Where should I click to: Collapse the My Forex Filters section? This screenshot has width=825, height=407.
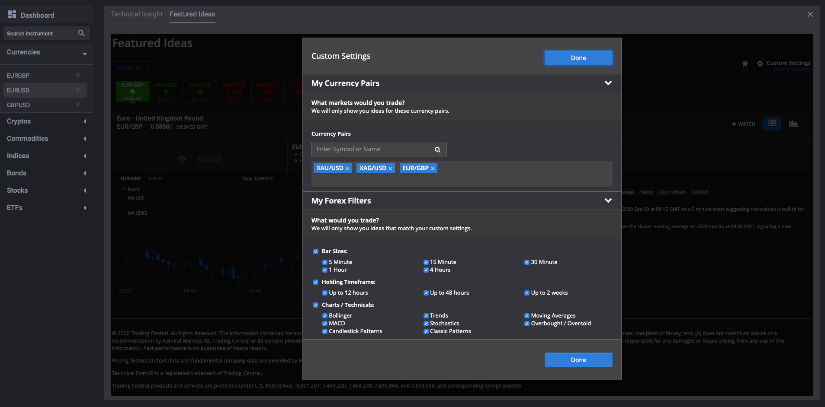pyautogui.click(x=608, y=200)
